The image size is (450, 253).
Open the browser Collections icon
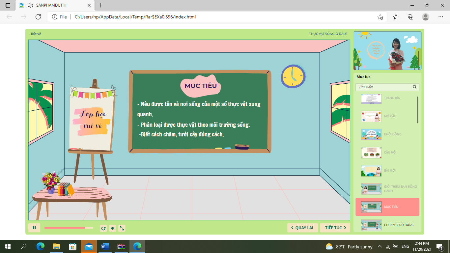(x=410, y=17)
